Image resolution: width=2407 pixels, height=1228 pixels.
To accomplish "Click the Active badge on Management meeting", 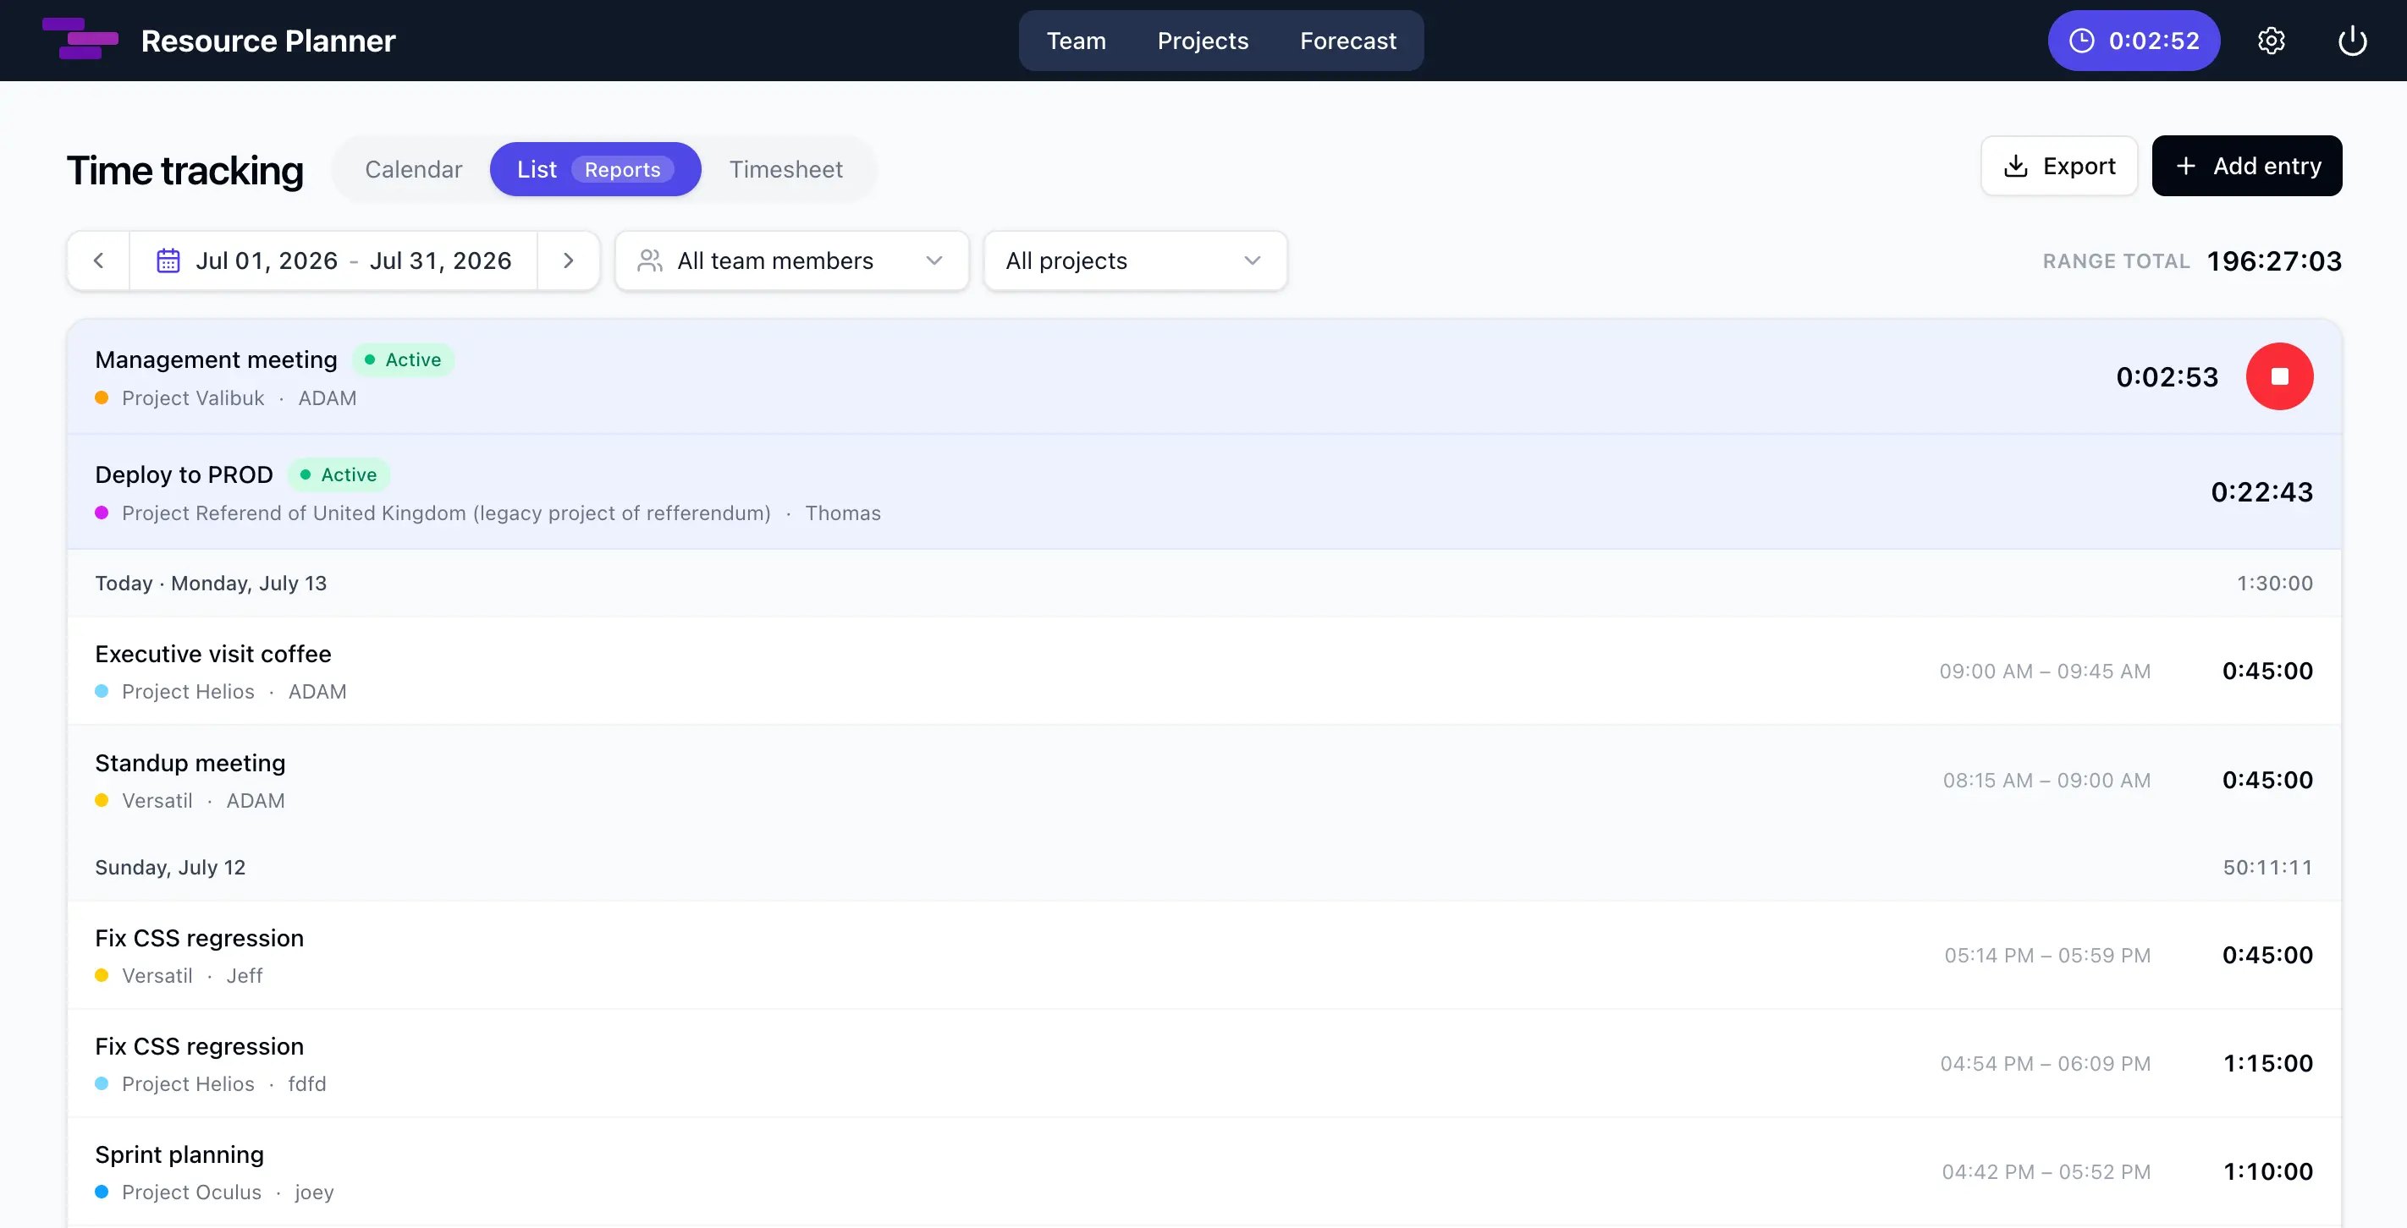I will pyautogui.click(x=403, y=359).
